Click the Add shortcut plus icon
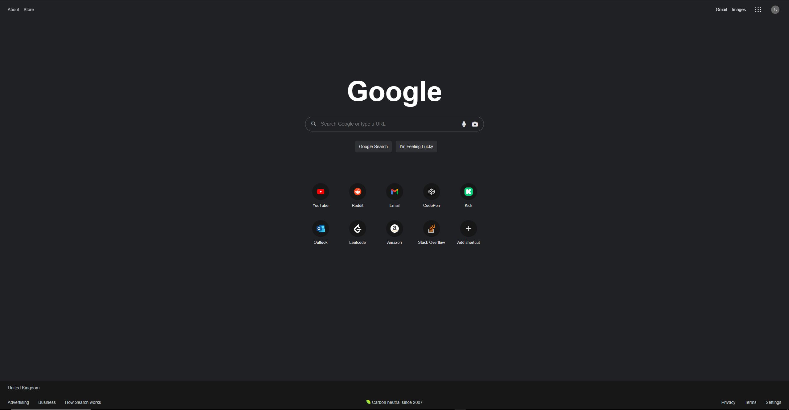Screen dimensions: 789x410 pos(468,229)
